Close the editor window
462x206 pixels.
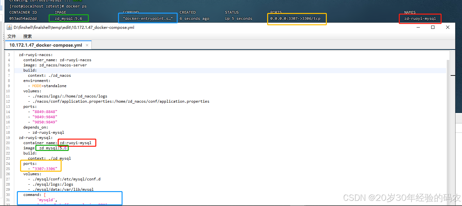(x=448, y=28)
